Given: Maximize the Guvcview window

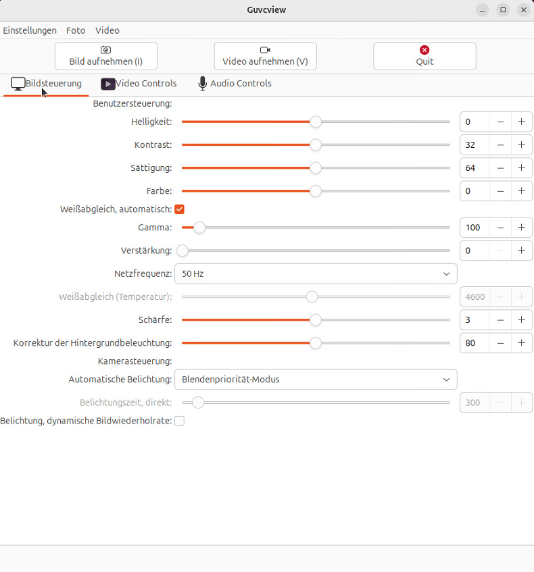Looking at the screenshot, I should (x=503, y=10).
